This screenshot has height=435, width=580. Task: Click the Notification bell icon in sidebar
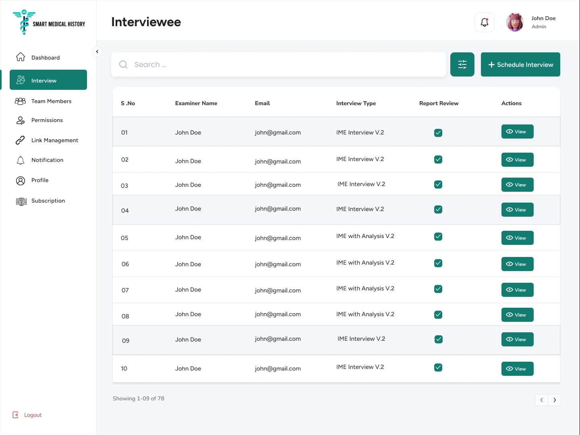click(x=21, y=160)
